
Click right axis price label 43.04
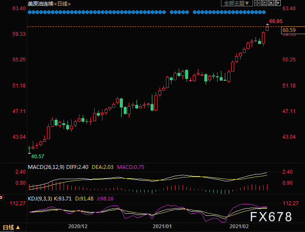[x=289, y=137]
